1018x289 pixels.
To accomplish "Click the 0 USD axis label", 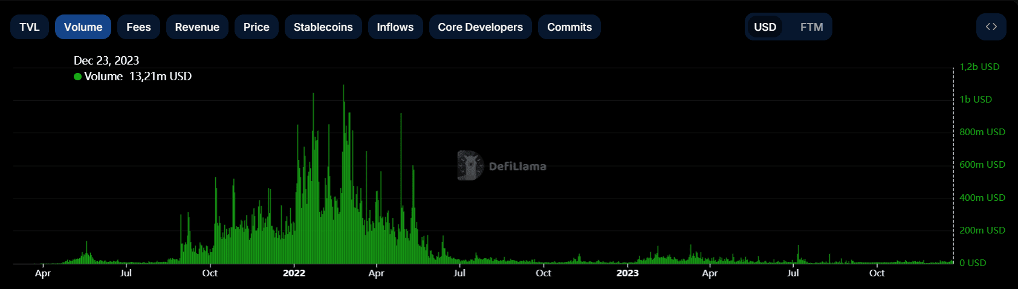I will click(973, 263).
